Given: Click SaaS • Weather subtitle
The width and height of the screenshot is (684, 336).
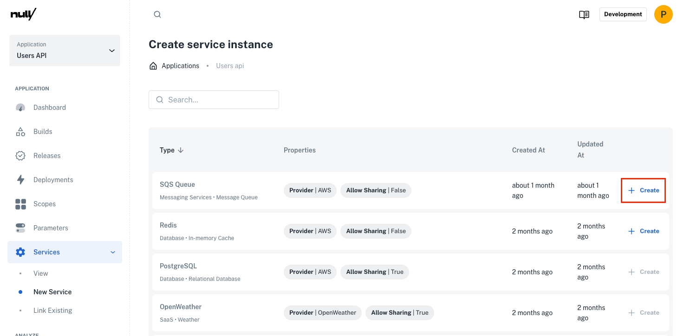Looking at the screenshot, I should coord(179,320).
